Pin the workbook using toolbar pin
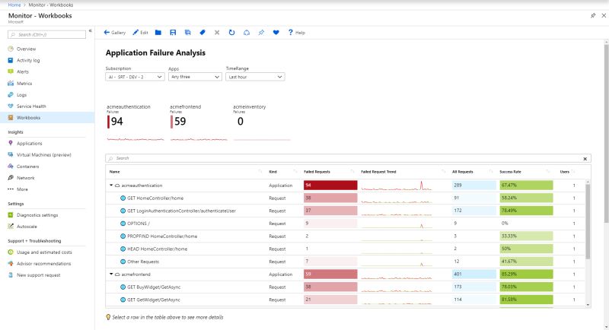The image size is (609, 330). tap(261, 33)
